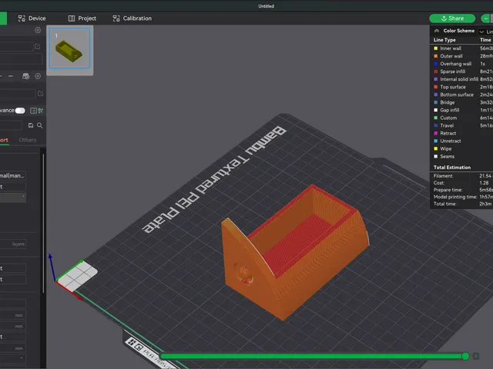Click the magnifier search settings icon
Viewport: 493px width, 369px height.
[x=39, y=125]
